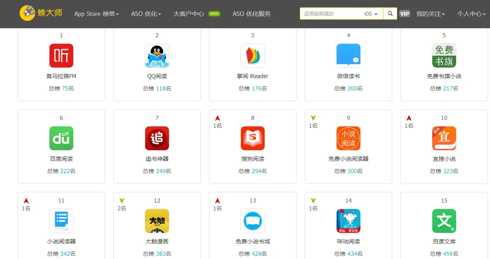Open the 百度文库 green app icon
Image resolution: width=490 pixels, height=259 pixels.
(x=444, y=221)
